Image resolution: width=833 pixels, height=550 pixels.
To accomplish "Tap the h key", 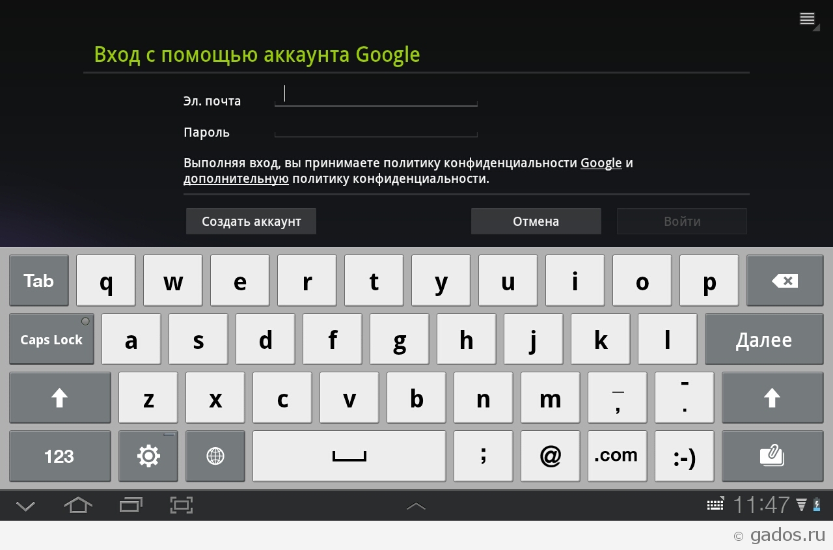I will (467, 339).
